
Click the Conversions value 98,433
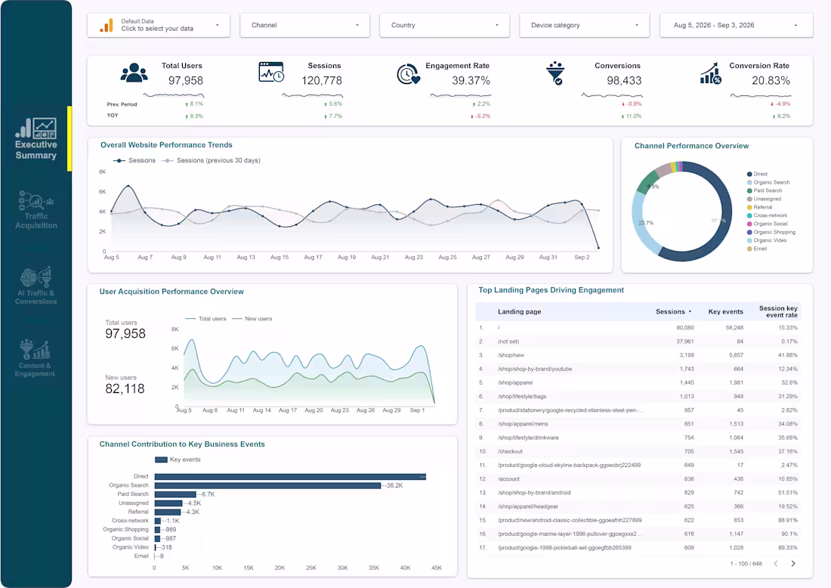[624, 81]
